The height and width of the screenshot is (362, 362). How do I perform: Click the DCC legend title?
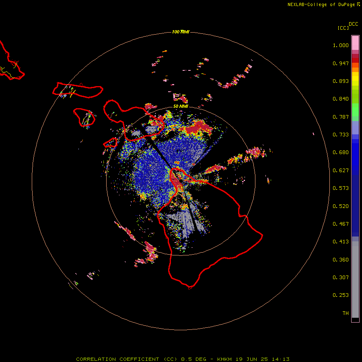354,24
